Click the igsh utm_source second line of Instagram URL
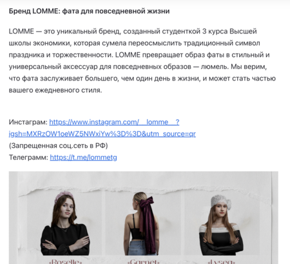Screen dimensions: 290x264 pos(102,134)
